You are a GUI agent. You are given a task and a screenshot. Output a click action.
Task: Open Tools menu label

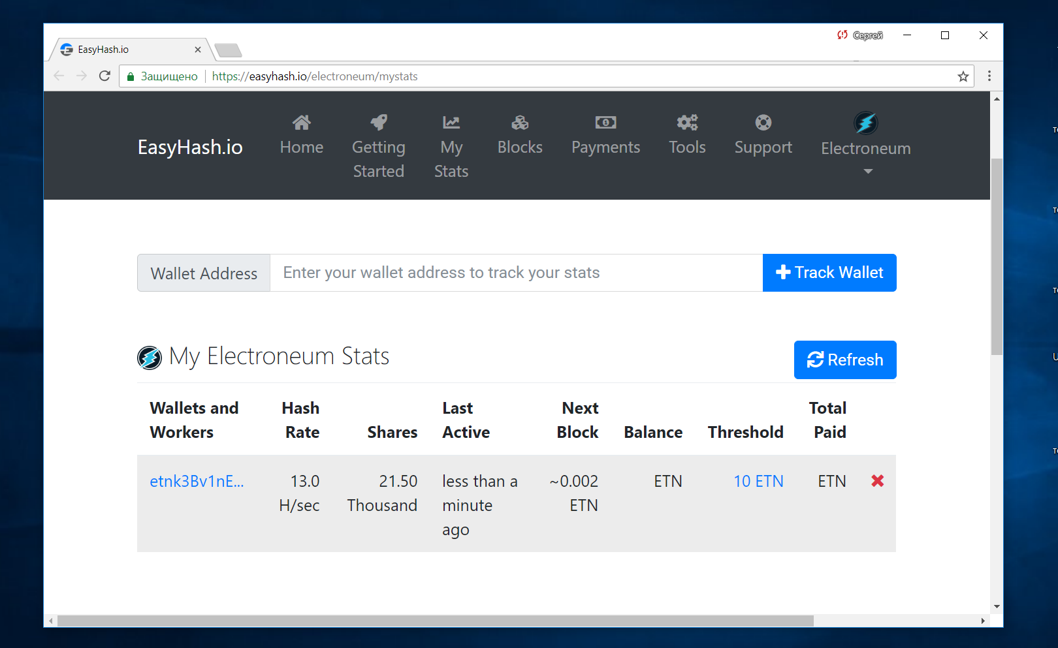[x=687, y=147]
